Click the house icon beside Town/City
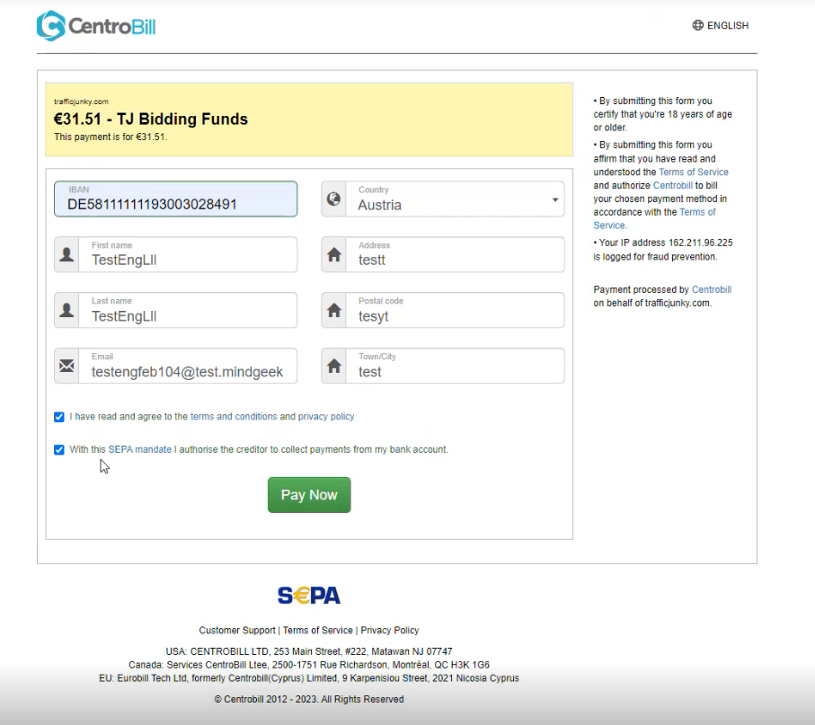Viewport: 815px width, 725px height. [333, 366]
